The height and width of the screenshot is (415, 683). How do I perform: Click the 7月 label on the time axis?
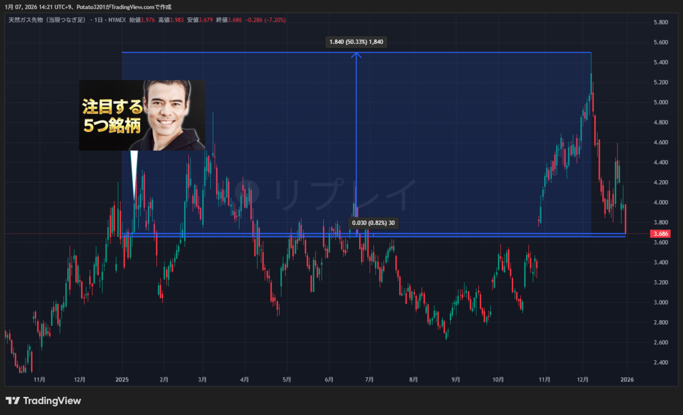click(x=369, y=380)
